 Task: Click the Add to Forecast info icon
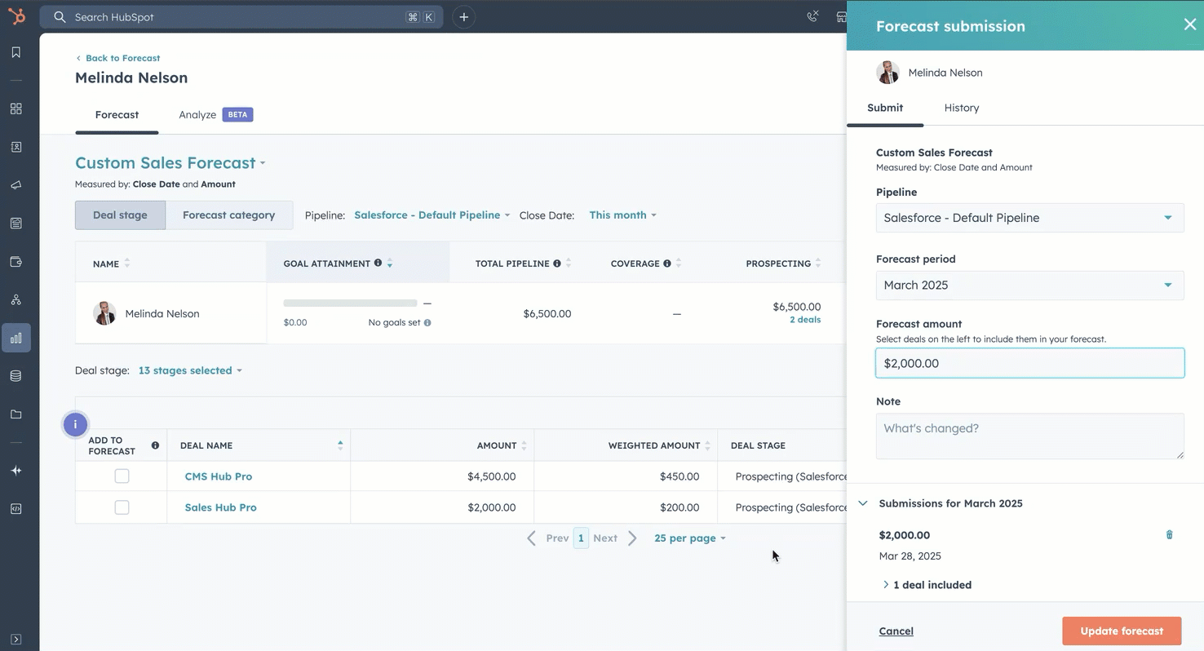click(155, 445)
